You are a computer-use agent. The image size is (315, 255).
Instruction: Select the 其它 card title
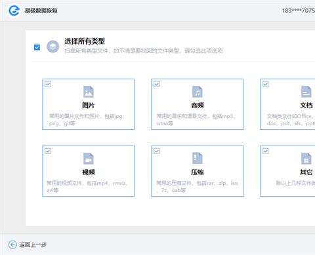tap(306, 172)
